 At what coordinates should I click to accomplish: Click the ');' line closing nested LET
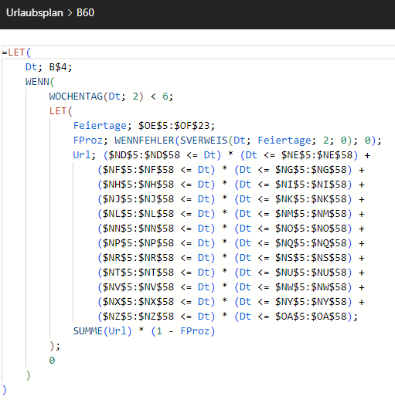point(55,346)
